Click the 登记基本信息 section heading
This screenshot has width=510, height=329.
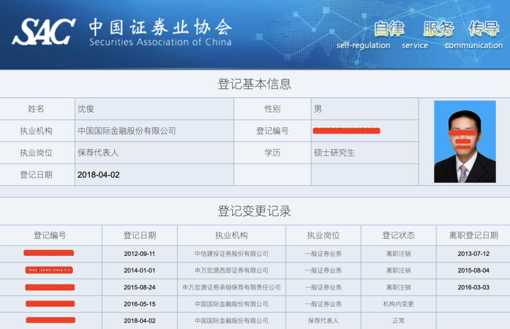[255, 84]
